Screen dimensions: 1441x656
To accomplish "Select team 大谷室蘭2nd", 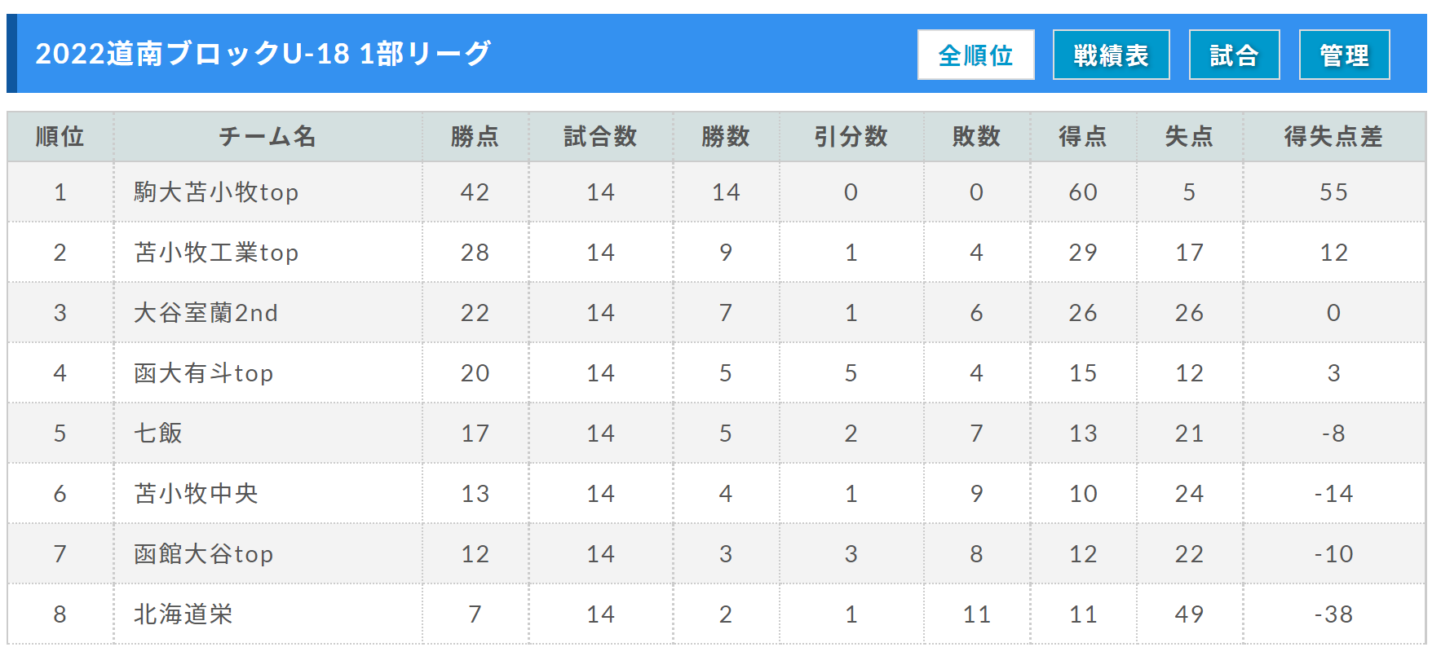I will [206, 313].
